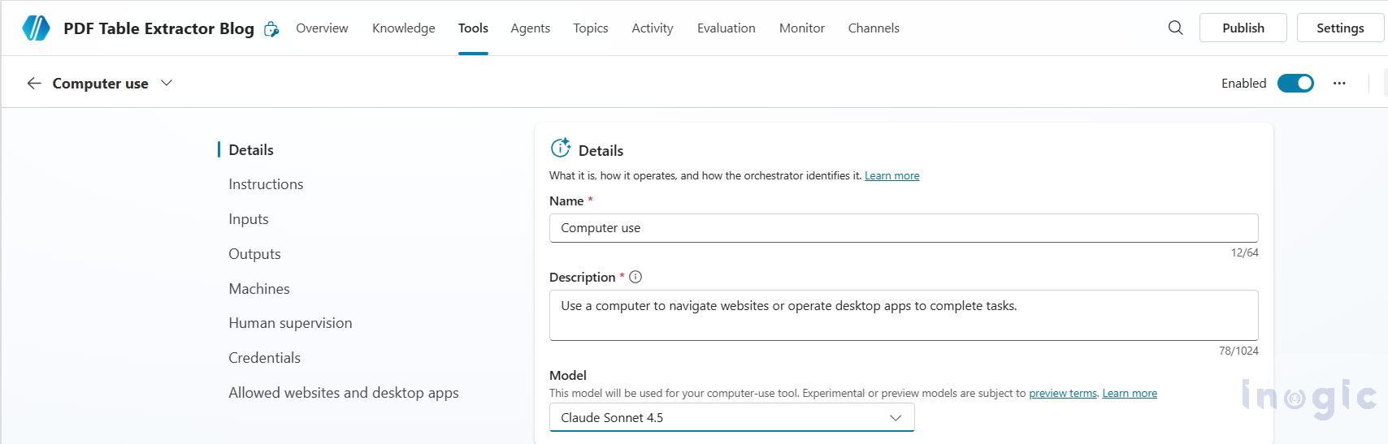This screenshot has width=1388, height=444.
Task: Open the Monitor tab
Action: click(802, 28)
